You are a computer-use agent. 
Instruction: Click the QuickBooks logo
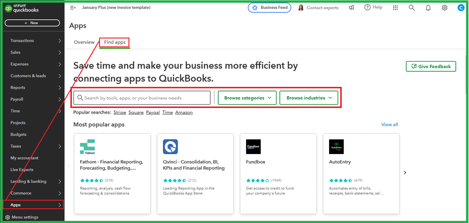[x=22, y=8]
